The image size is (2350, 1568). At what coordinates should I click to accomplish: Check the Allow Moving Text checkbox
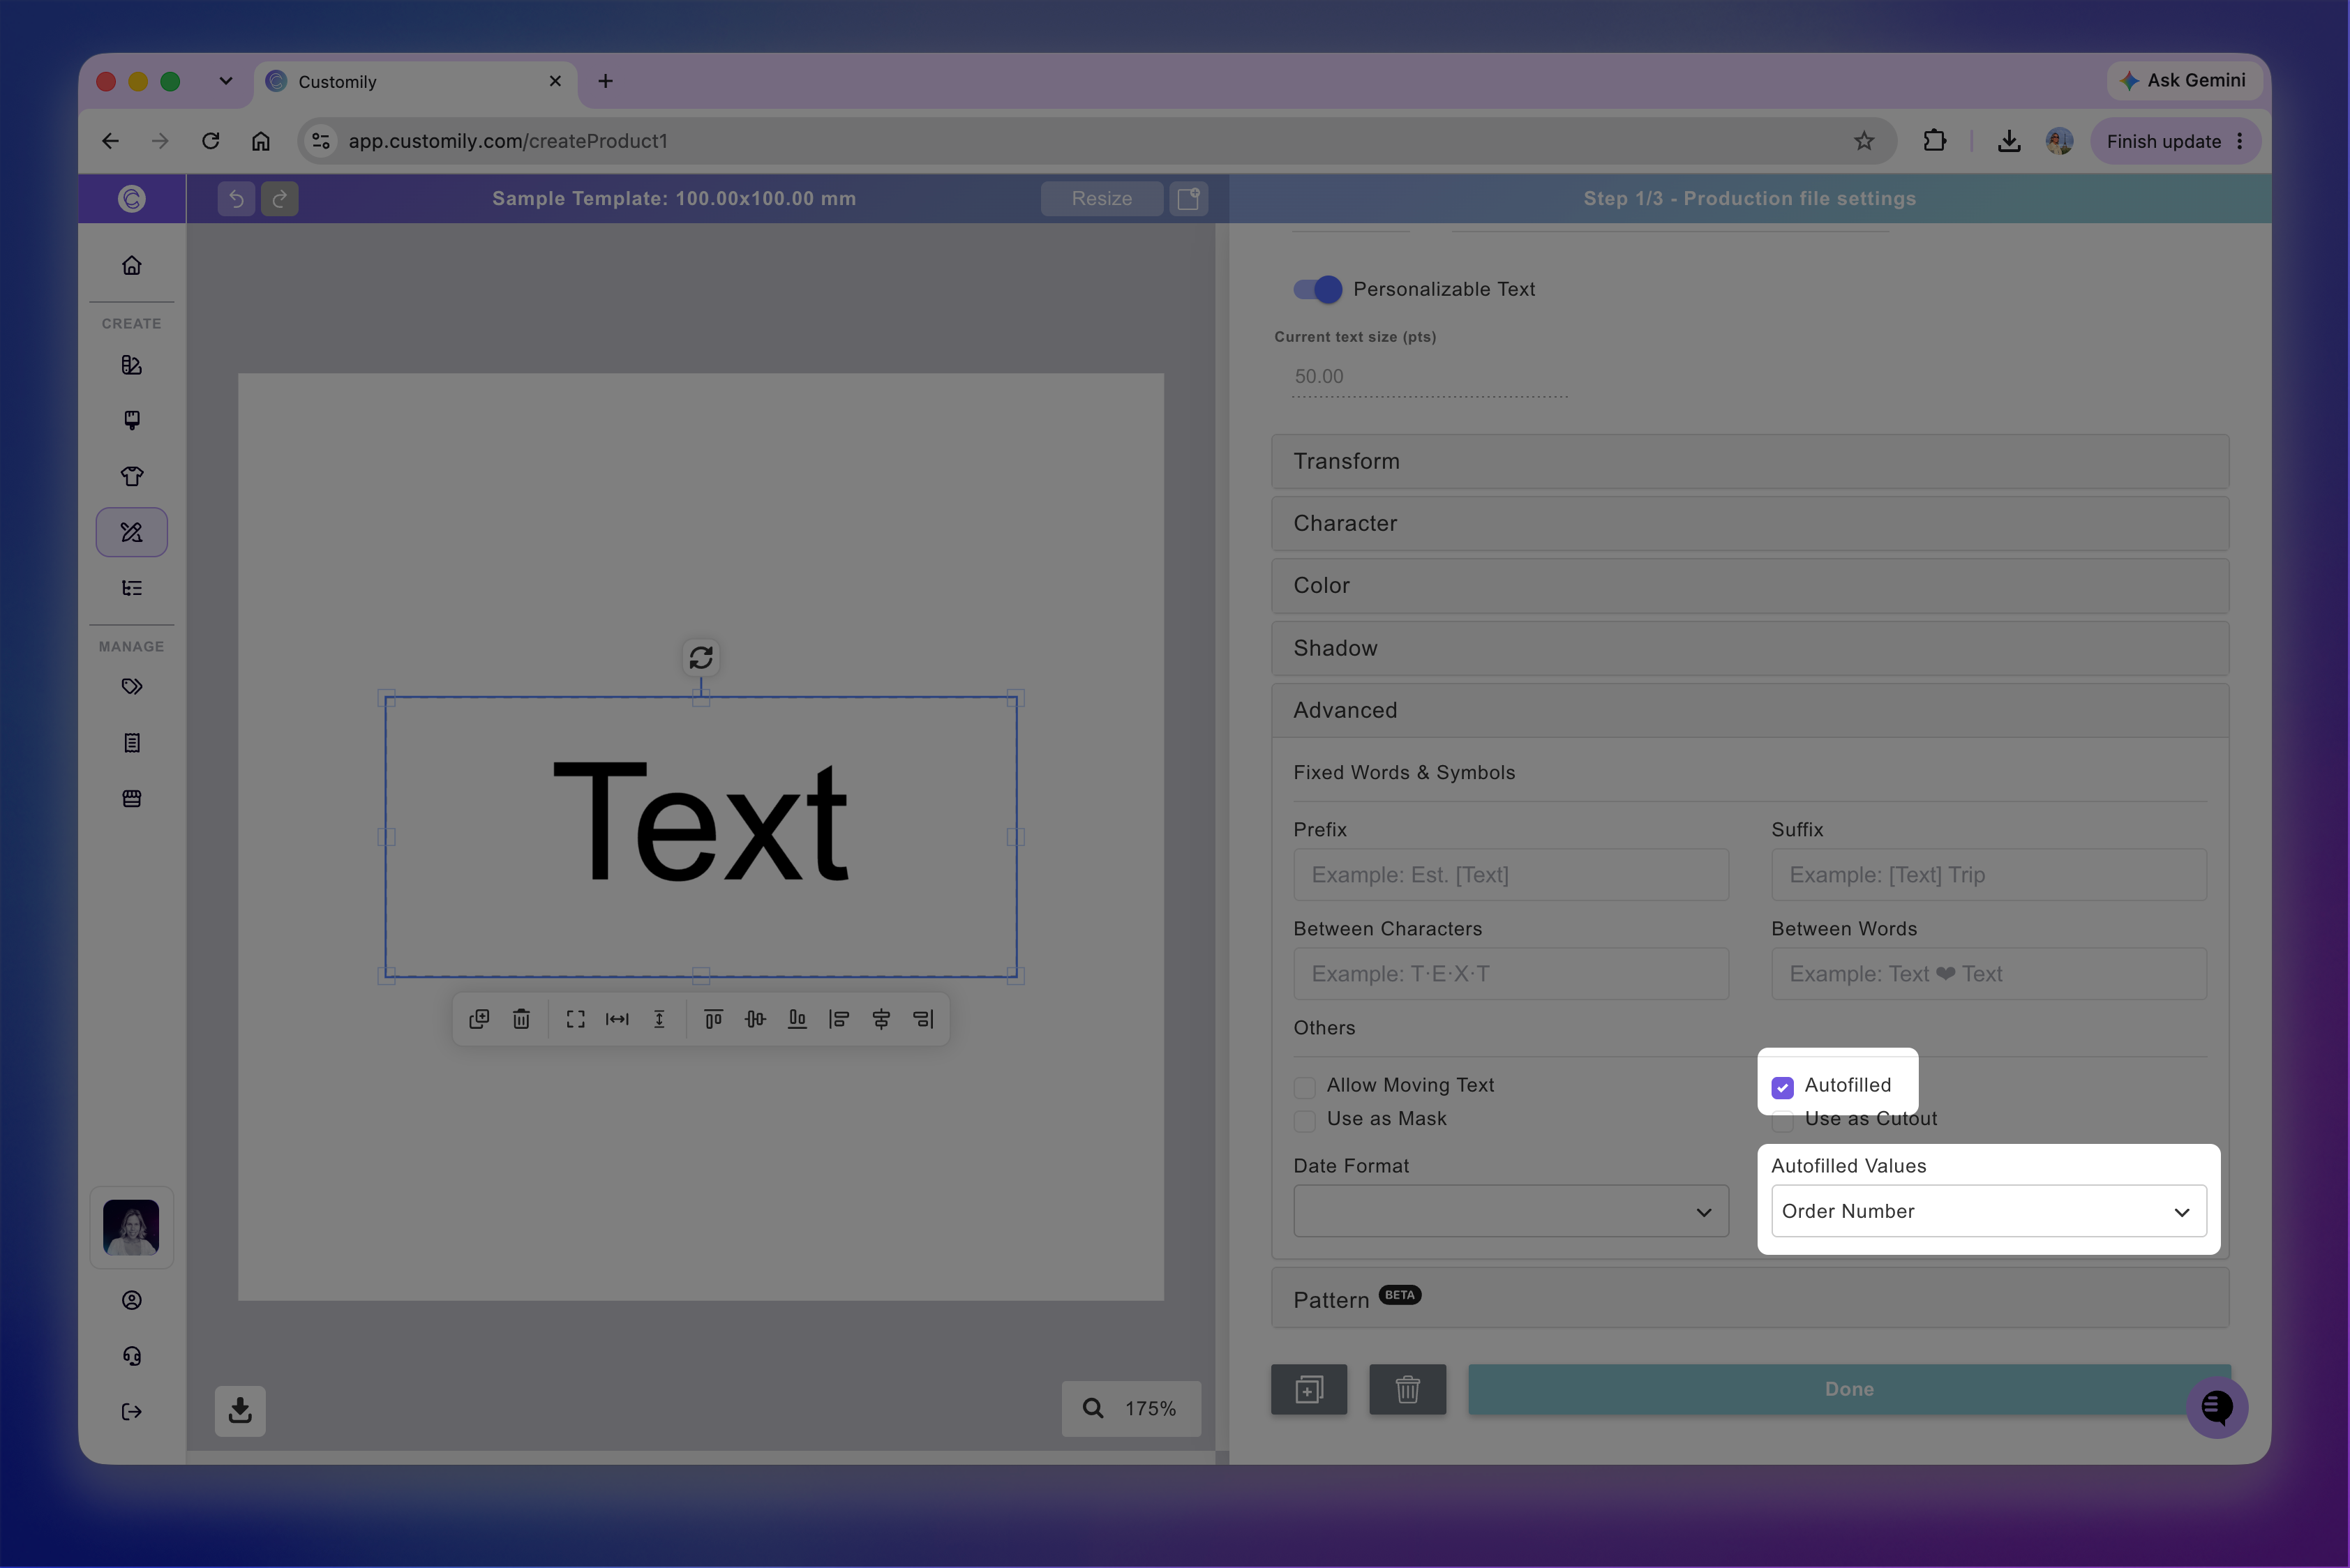(1305, 1087)
